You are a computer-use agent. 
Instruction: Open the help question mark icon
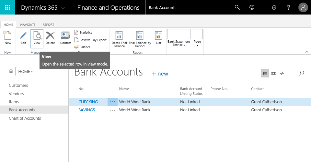point(288,7)
